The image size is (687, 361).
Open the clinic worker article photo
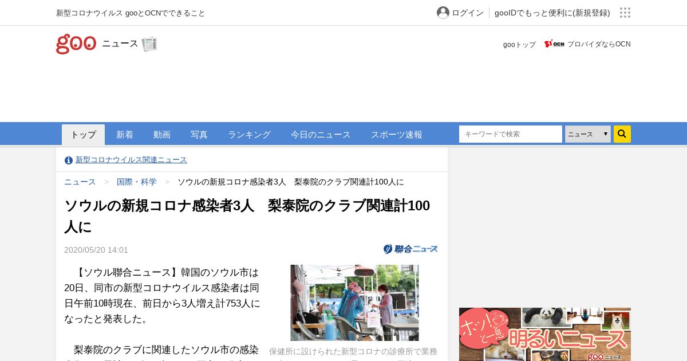(x=354, y=303)
